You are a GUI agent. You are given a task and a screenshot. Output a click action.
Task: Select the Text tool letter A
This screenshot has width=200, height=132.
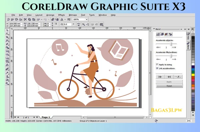pos(7,65)
